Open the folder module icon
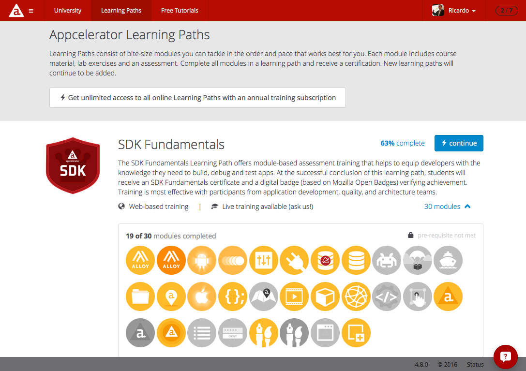Screen dimensions: 526x371 point(140,297)
